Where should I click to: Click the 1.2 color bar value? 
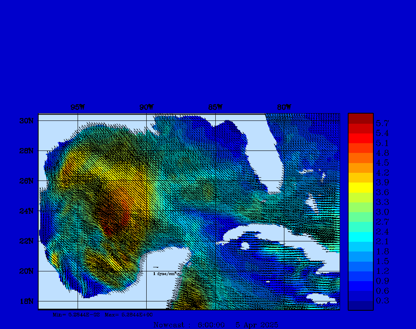[382, 271]
